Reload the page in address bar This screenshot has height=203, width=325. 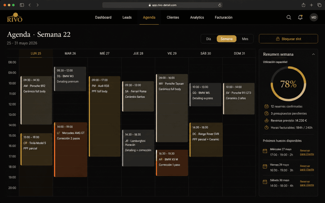click(x=220, y=5)
